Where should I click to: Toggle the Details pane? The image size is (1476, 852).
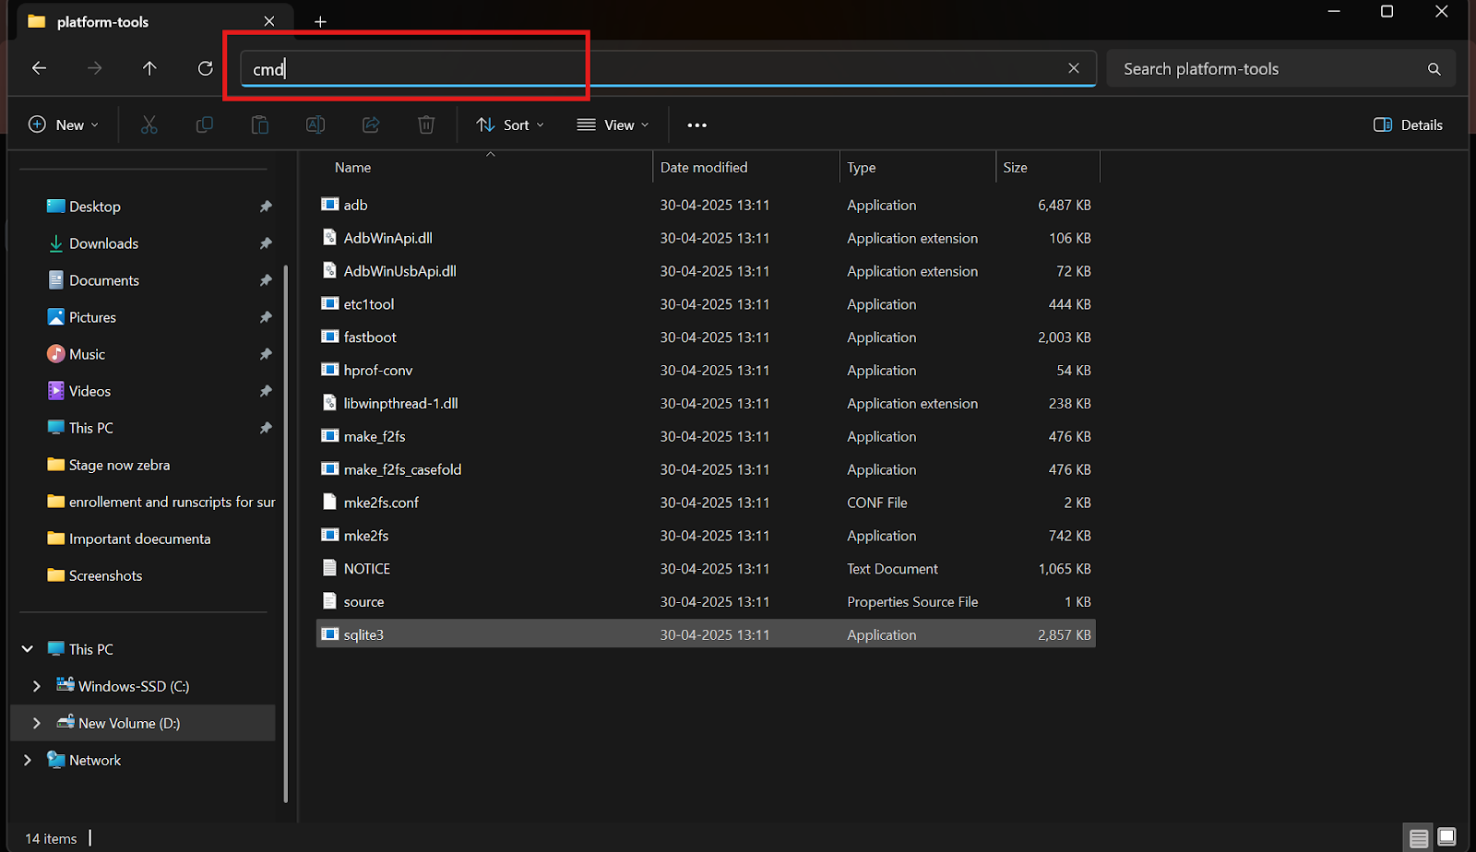(1408, 125)
